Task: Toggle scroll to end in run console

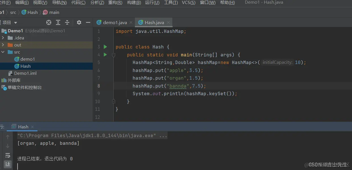Action: point(8,164)
